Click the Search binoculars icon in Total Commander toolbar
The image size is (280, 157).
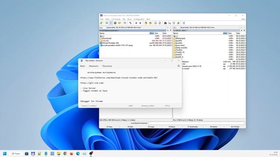165,23
